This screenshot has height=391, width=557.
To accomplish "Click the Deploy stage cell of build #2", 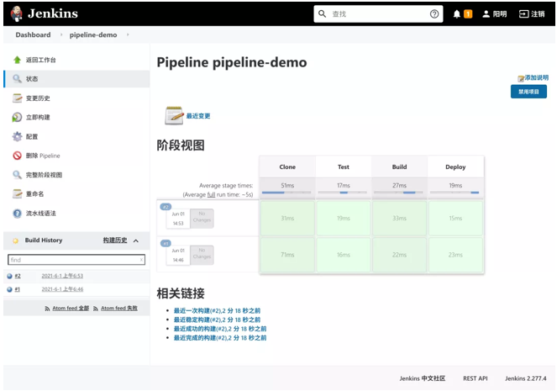I will (x=455, y=219).
